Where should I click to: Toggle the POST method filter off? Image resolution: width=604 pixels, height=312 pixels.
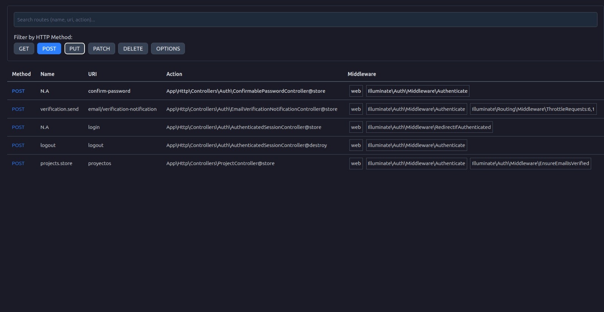49,49
